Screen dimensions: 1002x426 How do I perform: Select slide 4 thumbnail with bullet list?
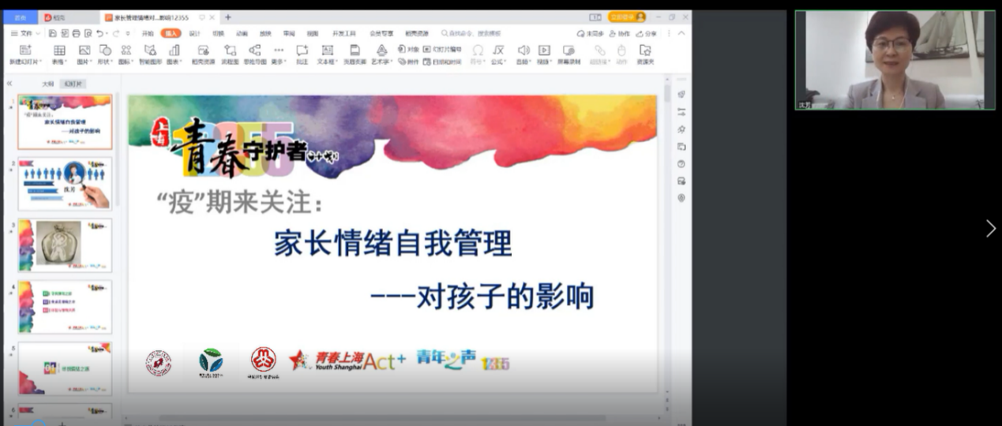click(65, 307)
